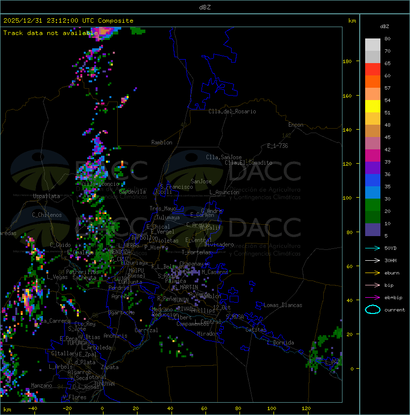
Task: Click the cyan 50YD arrow in legend
Action: pos(373,248)
